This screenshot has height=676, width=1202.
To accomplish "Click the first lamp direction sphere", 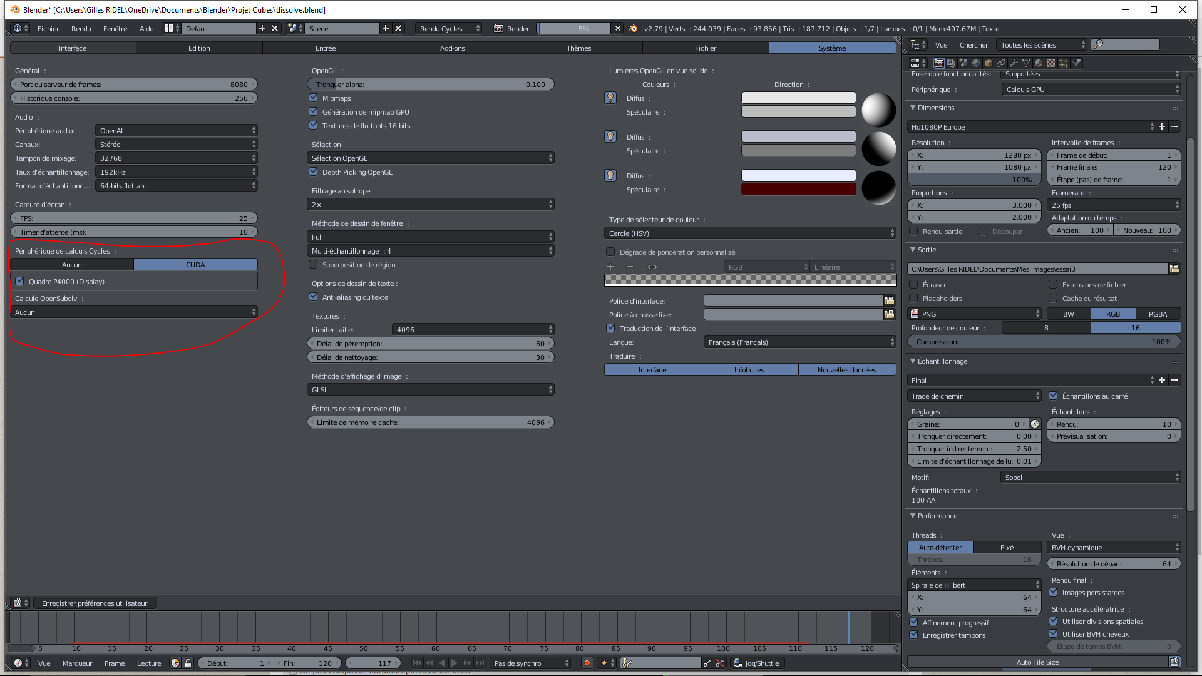I will pos(879,110).
